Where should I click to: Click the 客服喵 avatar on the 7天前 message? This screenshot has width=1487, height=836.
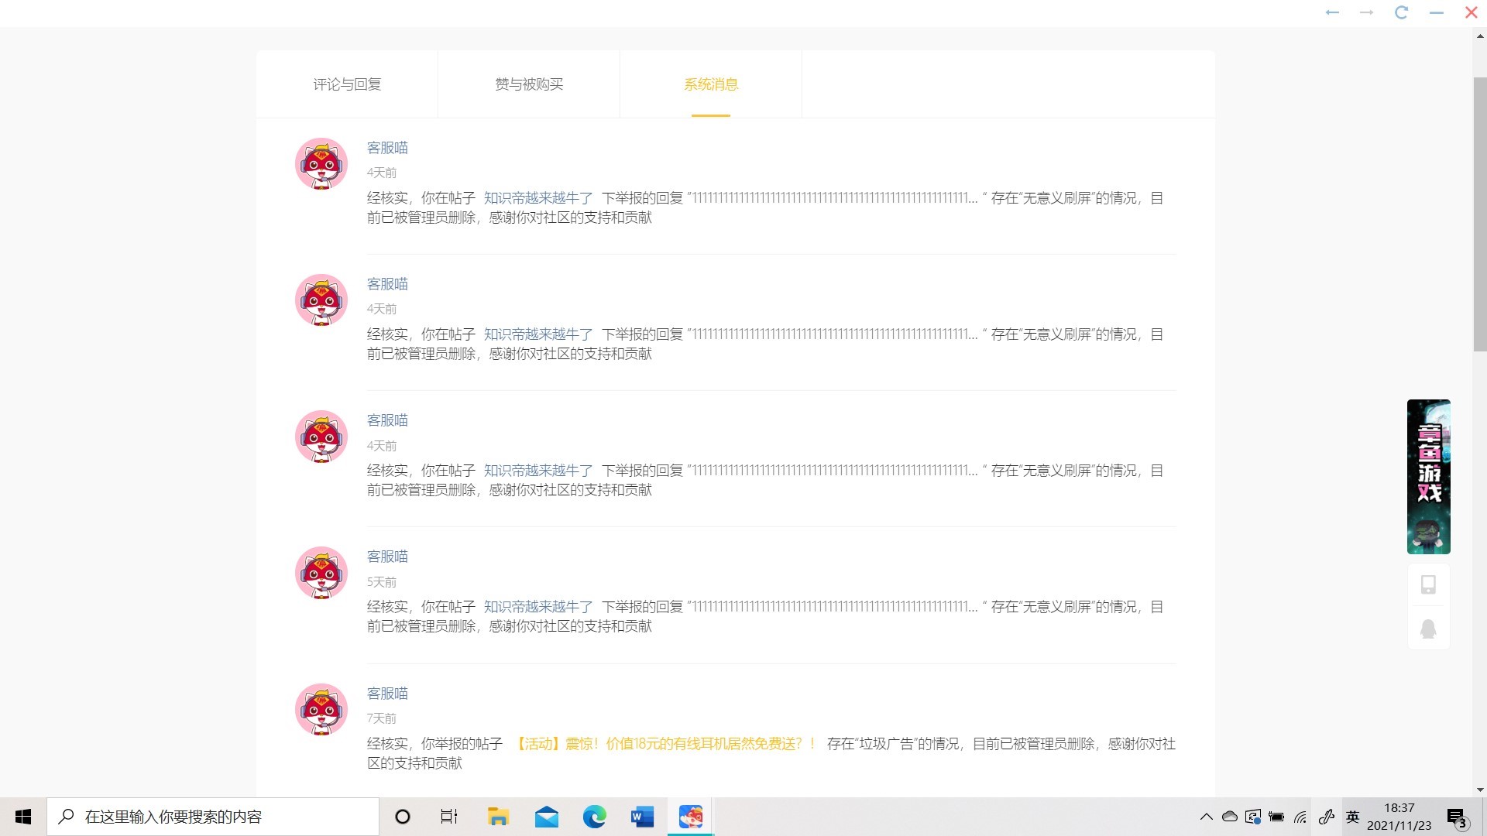[x=321, y=709]
